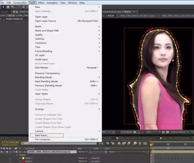194x163 pixels.
Task: Click Auto-trace in the Layer menu
Action: pos(42,135)
